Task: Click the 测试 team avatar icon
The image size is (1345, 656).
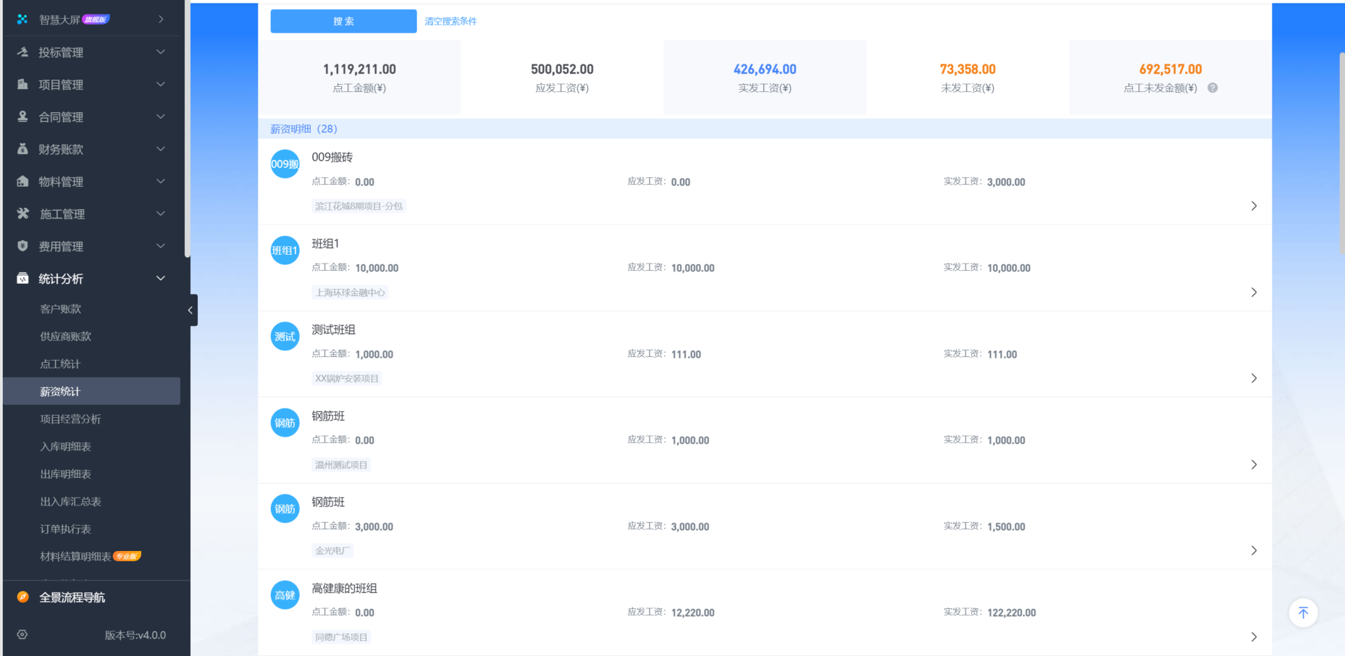Action: coord(285,337)
